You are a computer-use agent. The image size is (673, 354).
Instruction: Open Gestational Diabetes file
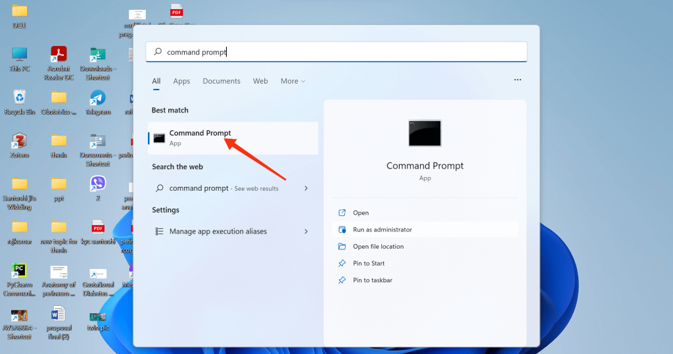(x=98, y=282)
